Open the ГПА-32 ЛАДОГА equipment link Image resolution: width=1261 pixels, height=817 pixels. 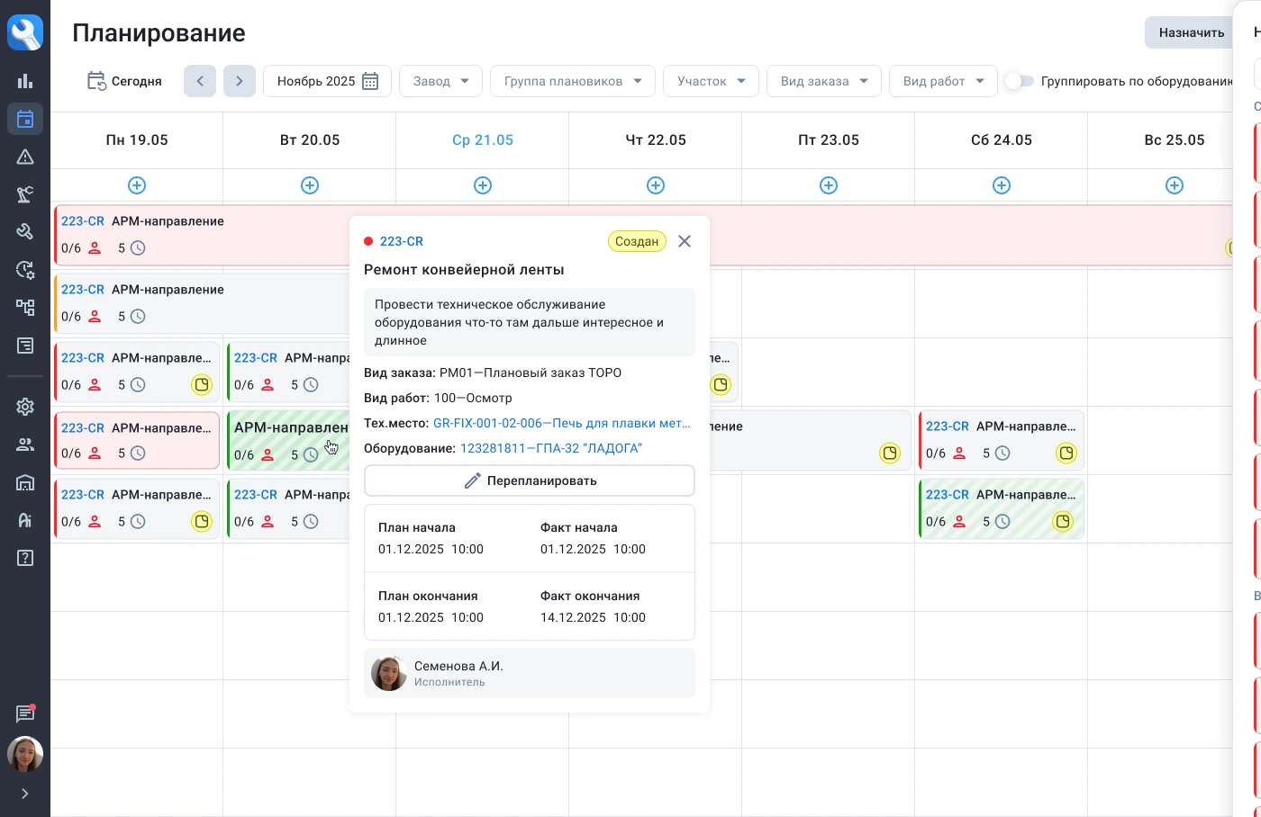click(550, 448)
